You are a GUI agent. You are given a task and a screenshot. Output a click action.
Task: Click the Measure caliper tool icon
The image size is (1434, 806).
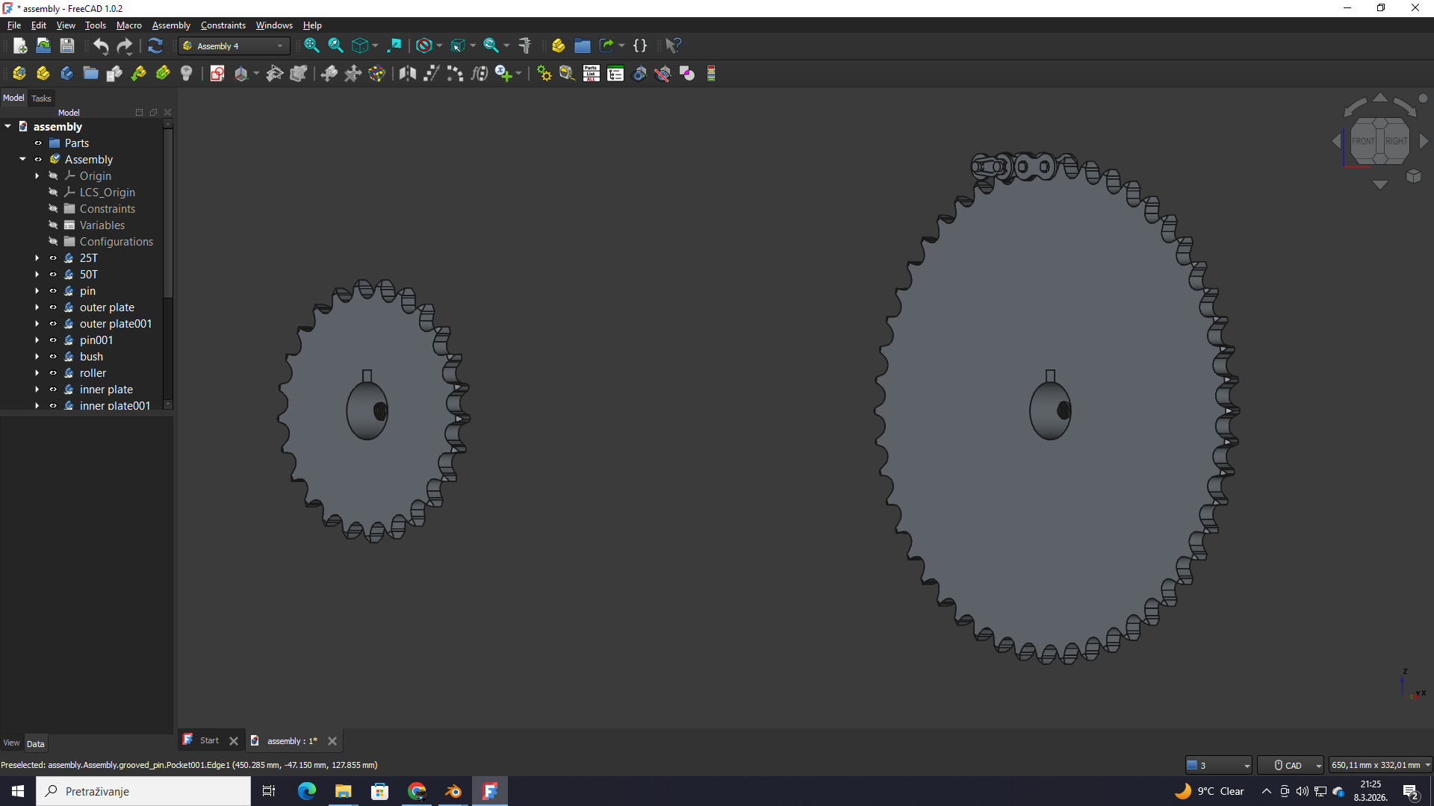[524, 46]
